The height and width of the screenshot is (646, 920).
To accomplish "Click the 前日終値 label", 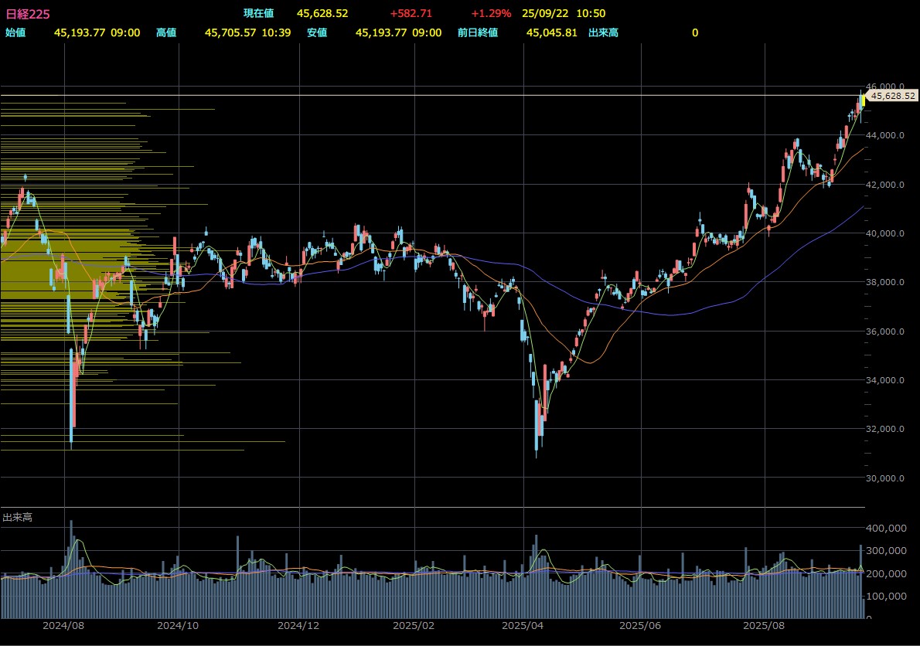I will pyautogui.click(x=478, y=32).
